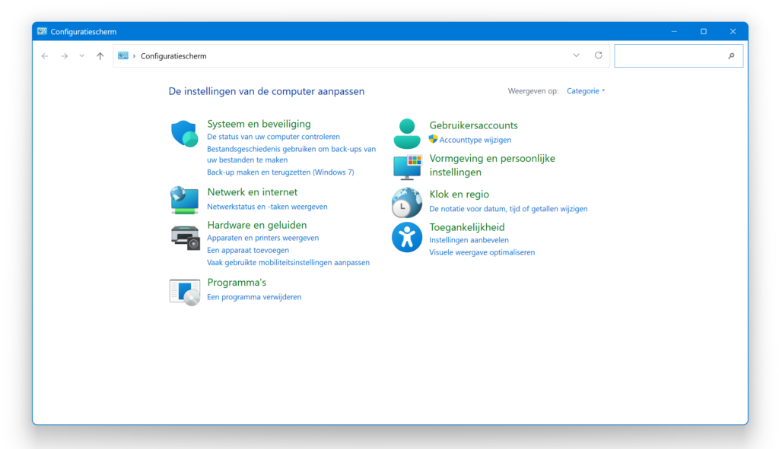Open recent locations dropdown arrow
Viewport: 779px width, 449px height.
click(82, 56)
